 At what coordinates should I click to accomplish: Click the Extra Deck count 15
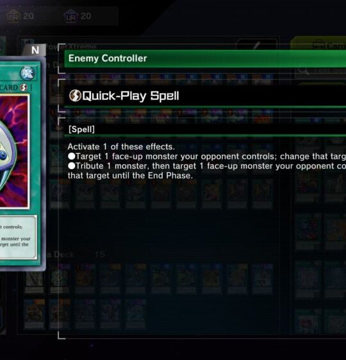click(x=100, y=254)
